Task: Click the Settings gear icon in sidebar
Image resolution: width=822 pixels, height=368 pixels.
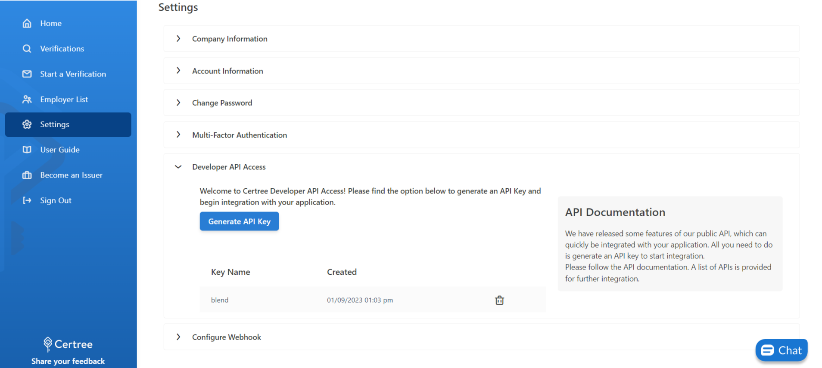Action: tap(27, 125)
